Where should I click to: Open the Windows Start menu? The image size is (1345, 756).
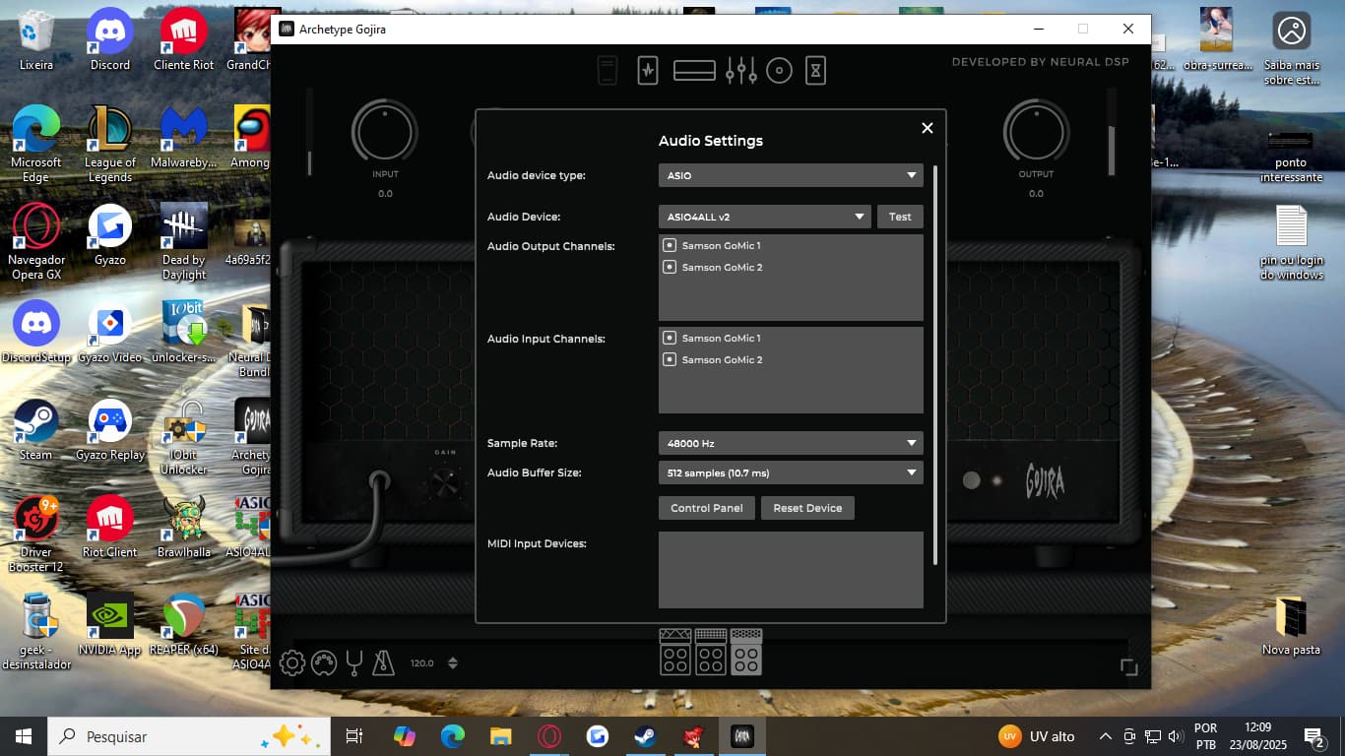[24, 736]
